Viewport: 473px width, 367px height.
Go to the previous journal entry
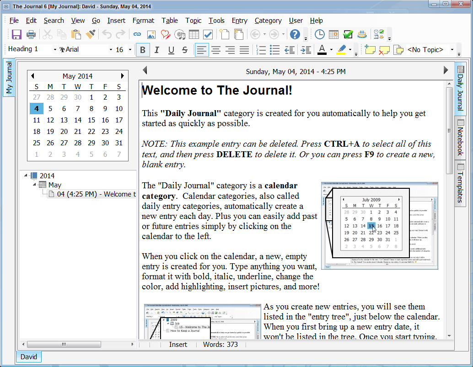point(145,70)
